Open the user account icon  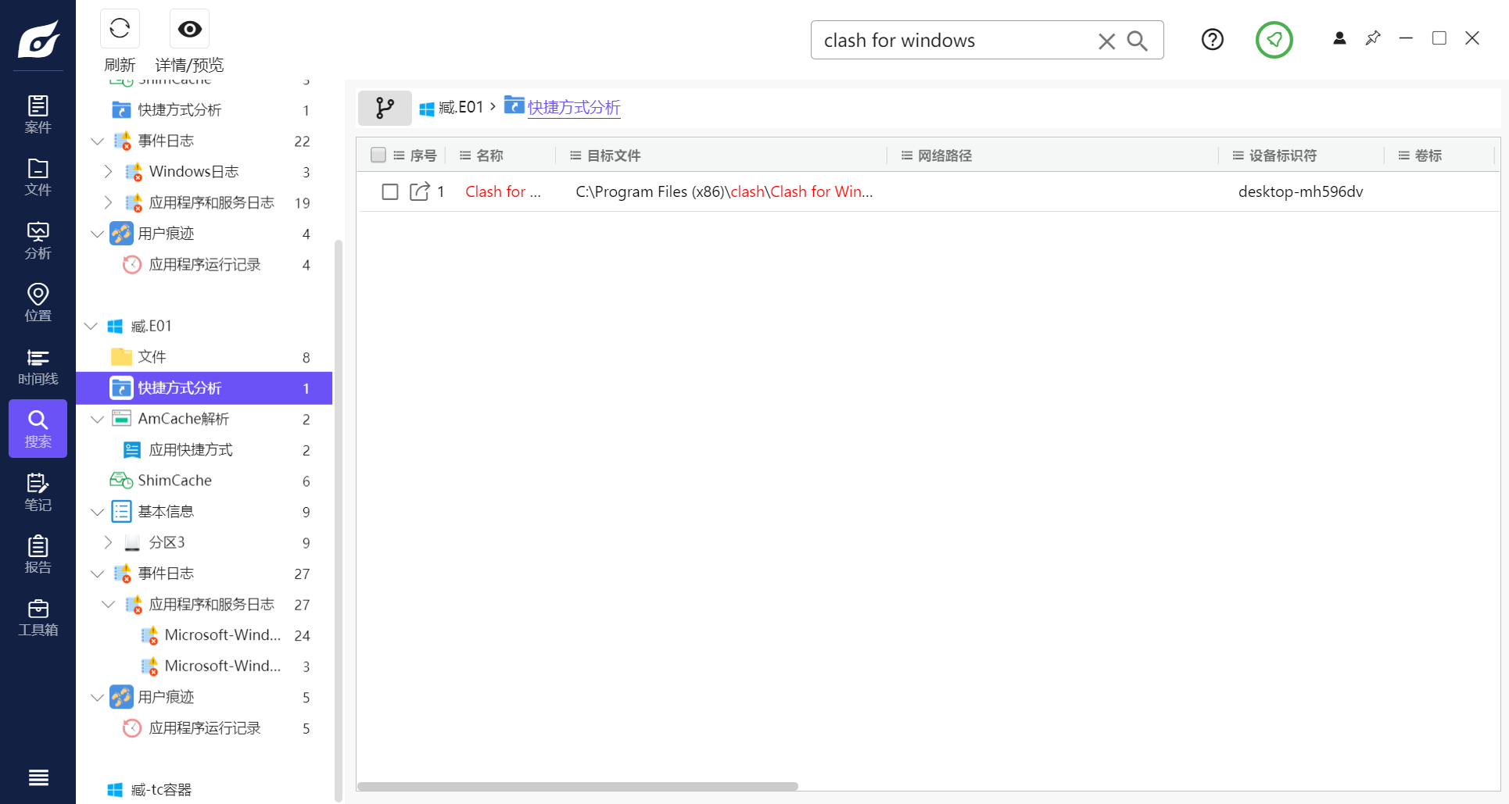pos(1339,38)
